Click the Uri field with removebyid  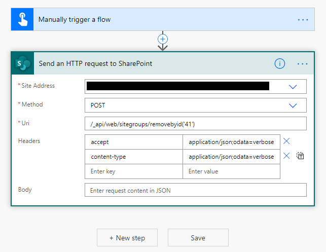pyautogui.click(x=195, y=124)
